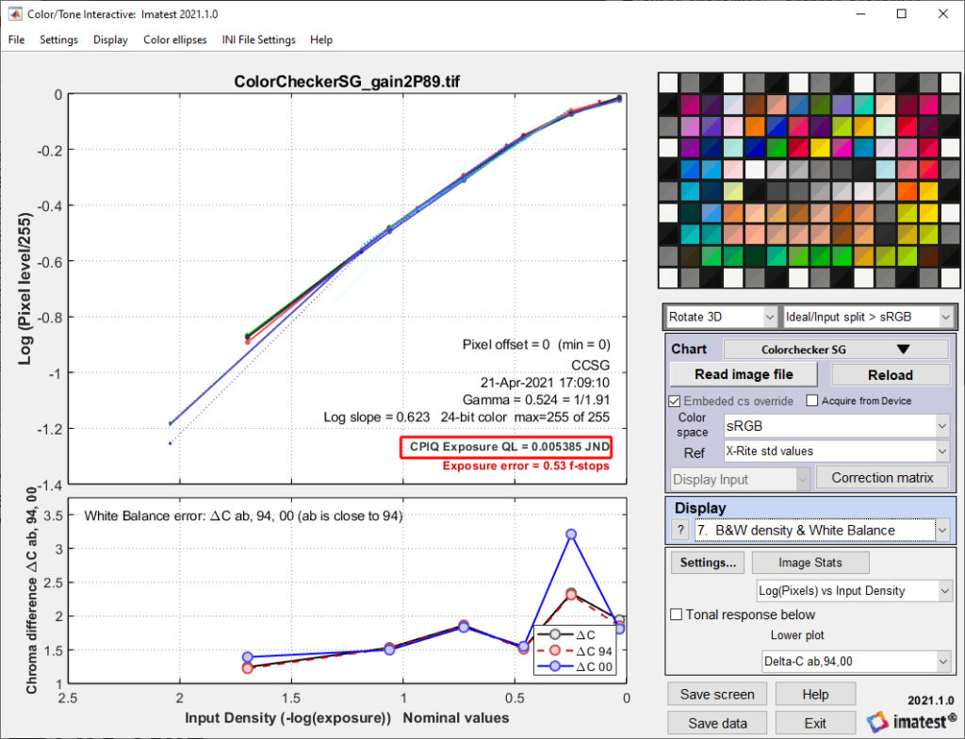965x739 pixels.
Task: Enable the Acquire from Device checkbox
Action: pos(811,401)
